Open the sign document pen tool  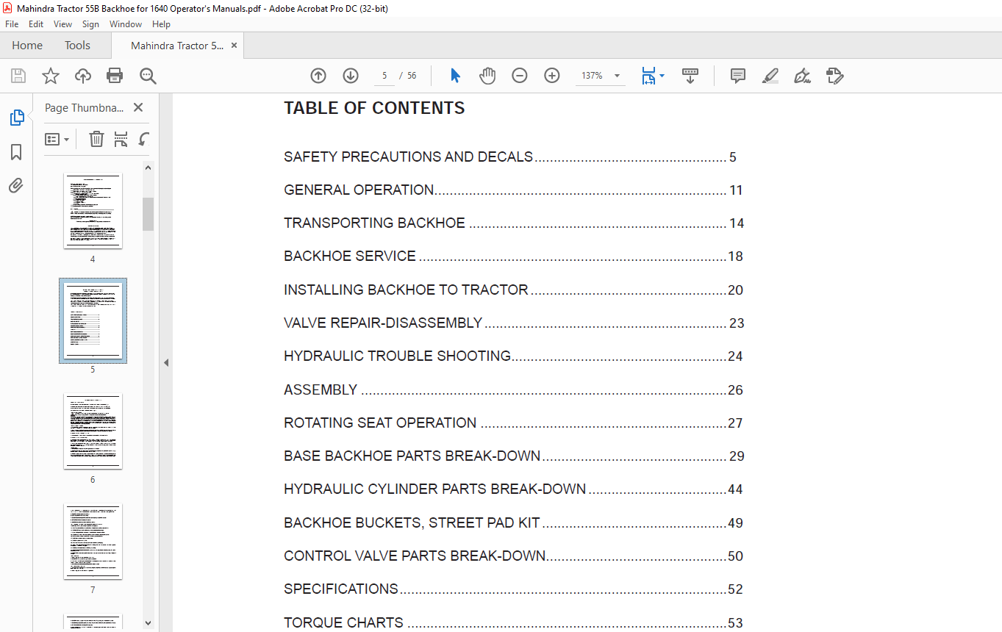[803, 76]
